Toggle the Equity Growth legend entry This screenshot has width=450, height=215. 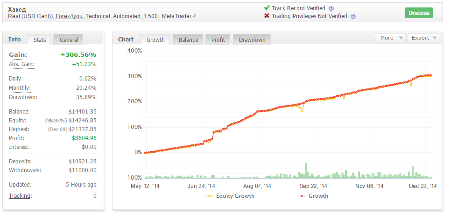click(230, 196)
